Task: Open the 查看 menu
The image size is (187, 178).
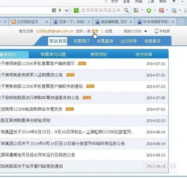Action: coord(126,1)
